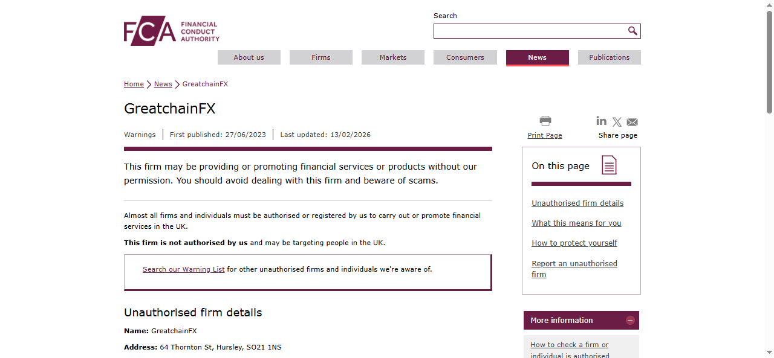Open How to protect yourself link
The width and height of the screenshot is (774, 358).
574,243
